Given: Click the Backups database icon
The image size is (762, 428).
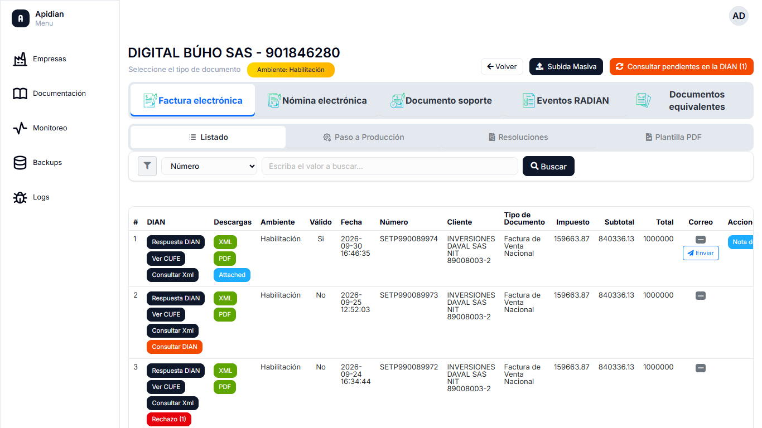Looking at the screenshot, I should click(x=20, y=163).
